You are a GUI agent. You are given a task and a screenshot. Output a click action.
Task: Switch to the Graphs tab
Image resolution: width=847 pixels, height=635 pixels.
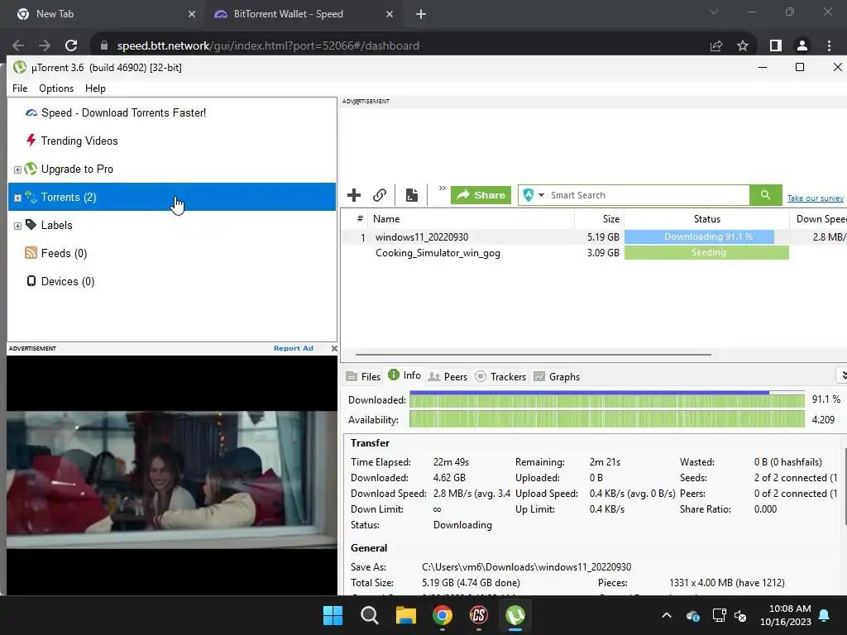pyautogui.click(x=557, y=376)
